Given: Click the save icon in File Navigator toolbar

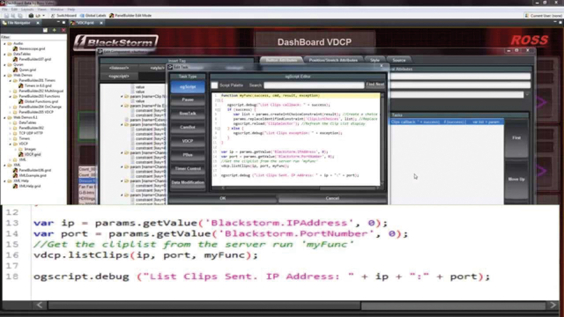Looking at the screenshot, I should pyautogui.click(x=45, y=30).
